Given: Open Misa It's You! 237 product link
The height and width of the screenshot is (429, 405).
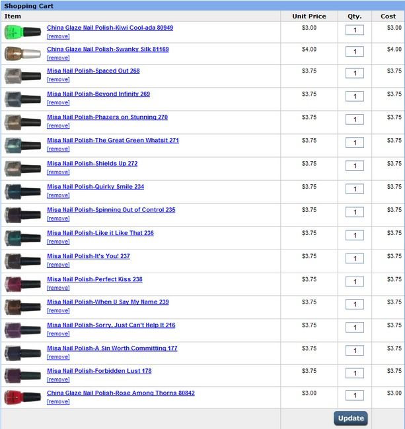Looking at the screenshot, I should (x=88, y=256).
